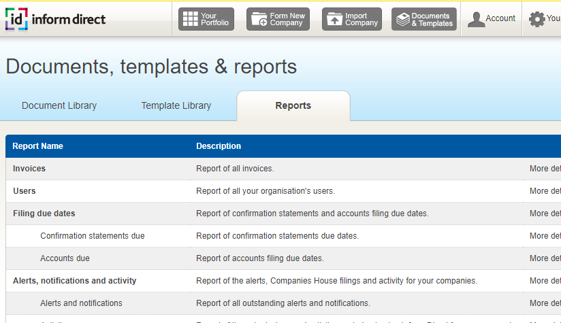
Task: Click the settings gear icon
Action: click(x=536, y=20)
